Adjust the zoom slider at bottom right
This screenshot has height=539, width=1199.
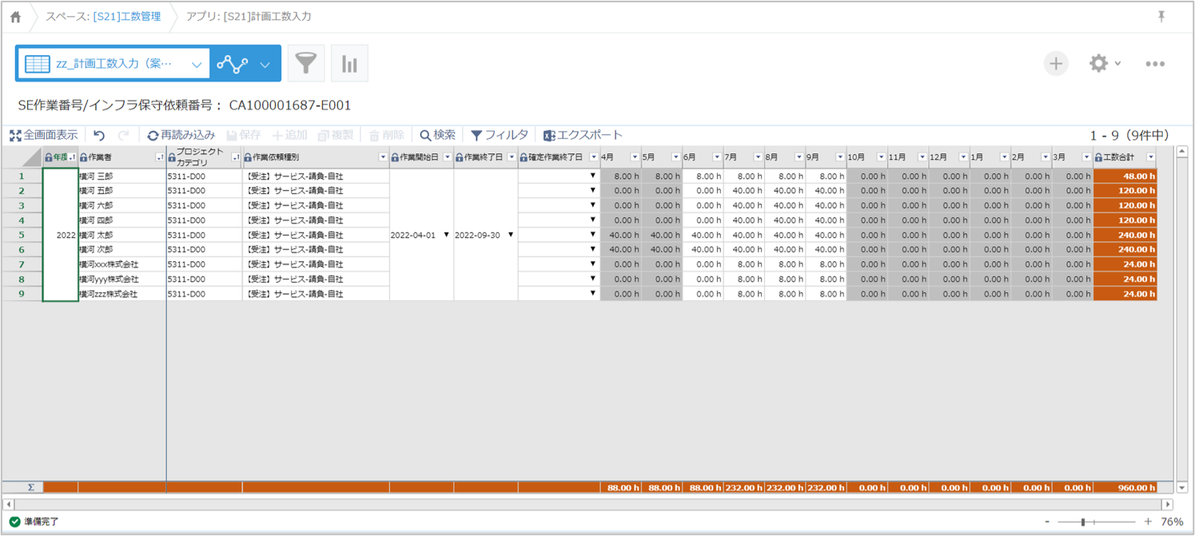tap(1083, 522)
